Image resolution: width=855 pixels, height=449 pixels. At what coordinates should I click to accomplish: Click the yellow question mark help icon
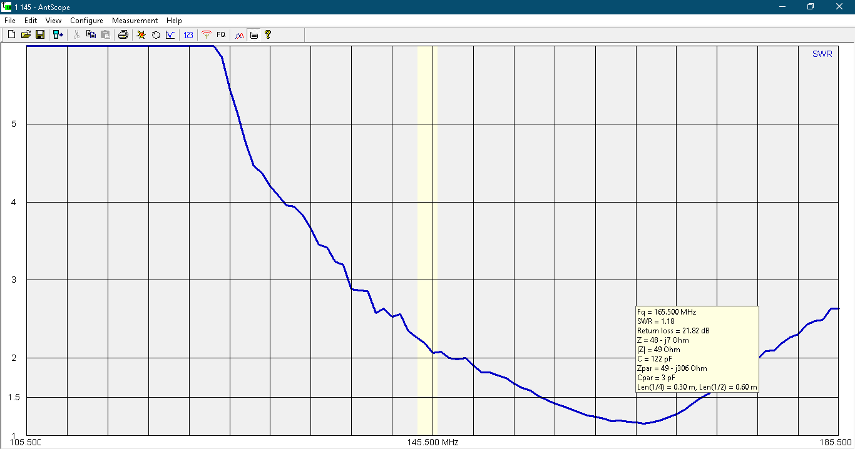(268, 35)
